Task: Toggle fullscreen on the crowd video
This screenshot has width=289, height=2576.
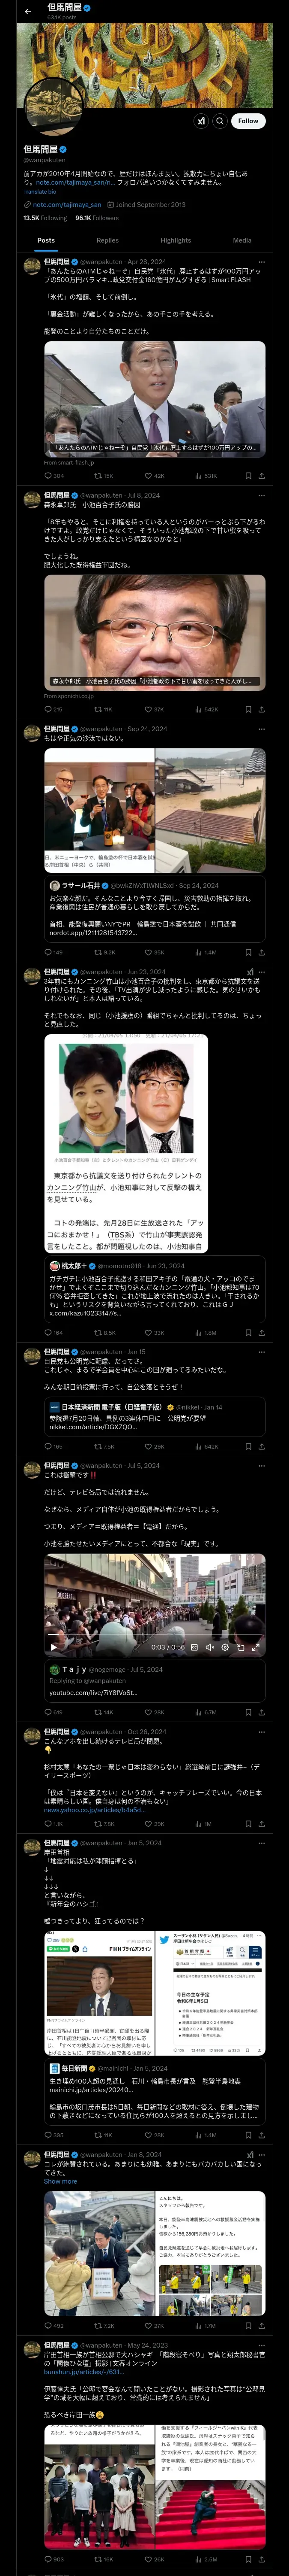Action: coord(255,1646)
